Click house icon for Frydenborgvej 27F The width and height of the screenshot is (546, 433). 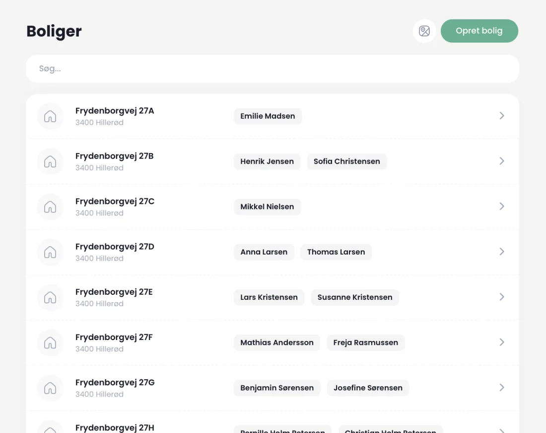click(x=50, y=343)
